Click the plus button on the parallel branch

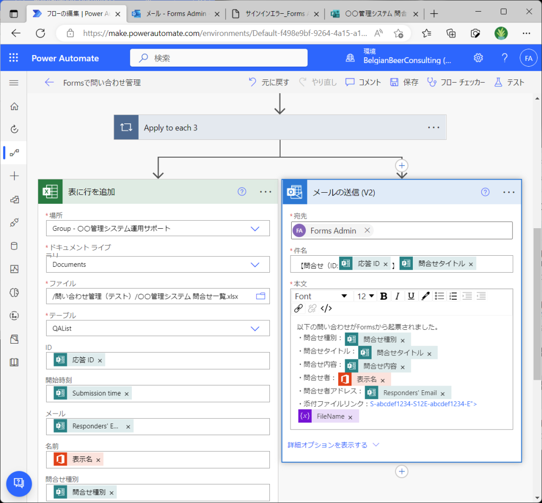(x=402, y=166)
